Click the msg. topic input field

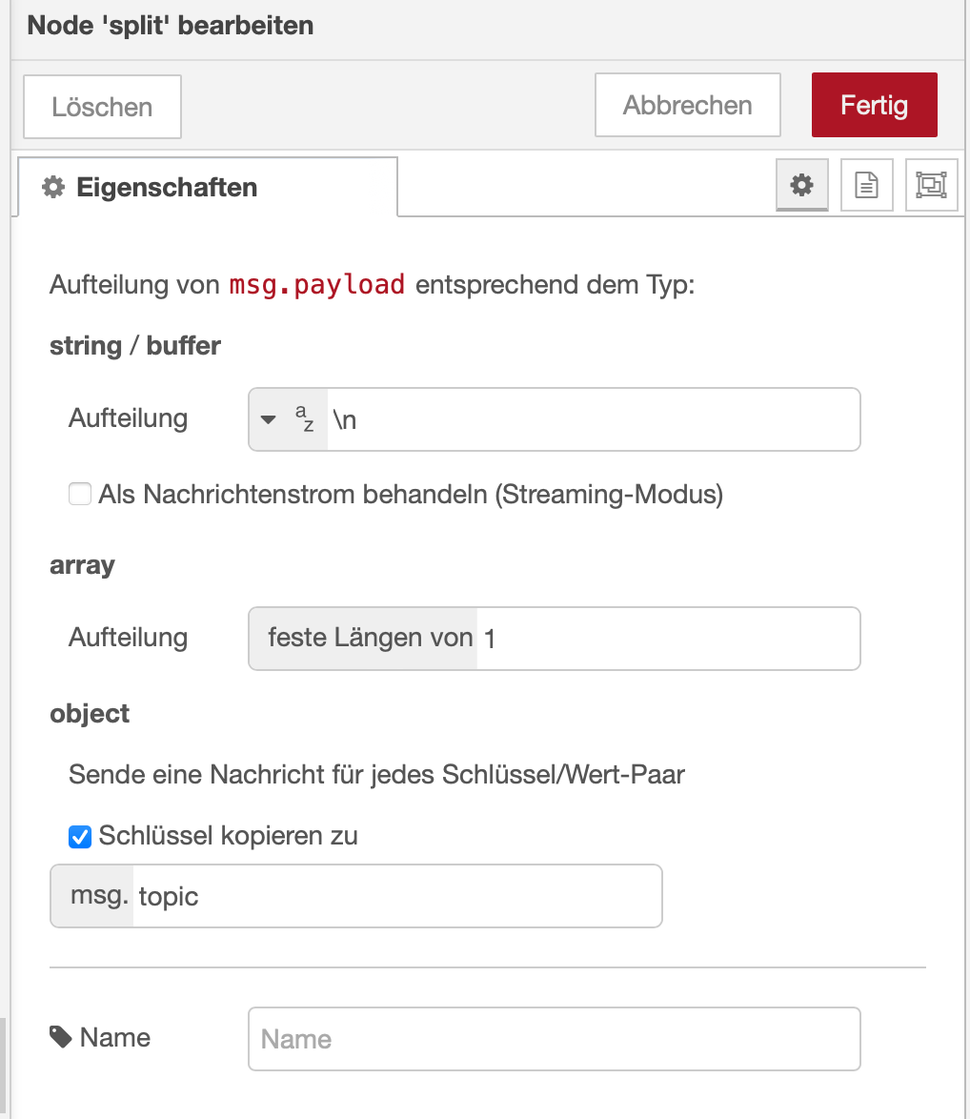click(395, 896)
